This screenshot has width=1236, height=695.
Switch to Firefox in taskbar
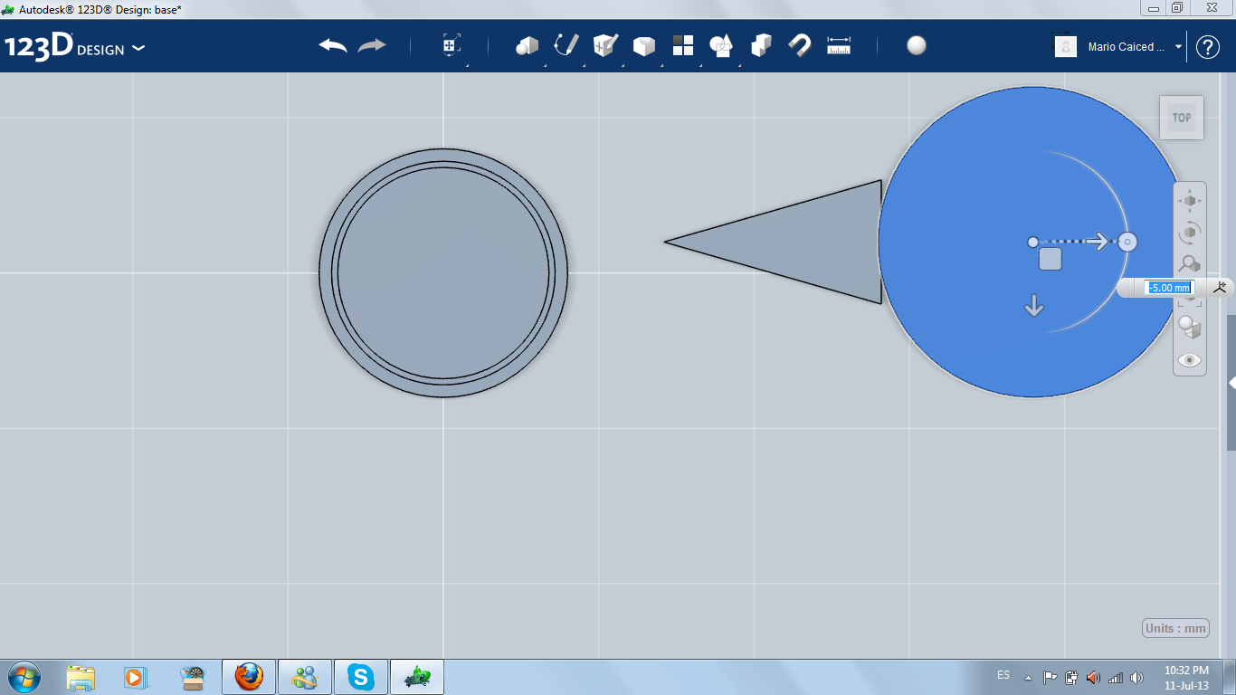pyautogui.click(x=249, y=677)
